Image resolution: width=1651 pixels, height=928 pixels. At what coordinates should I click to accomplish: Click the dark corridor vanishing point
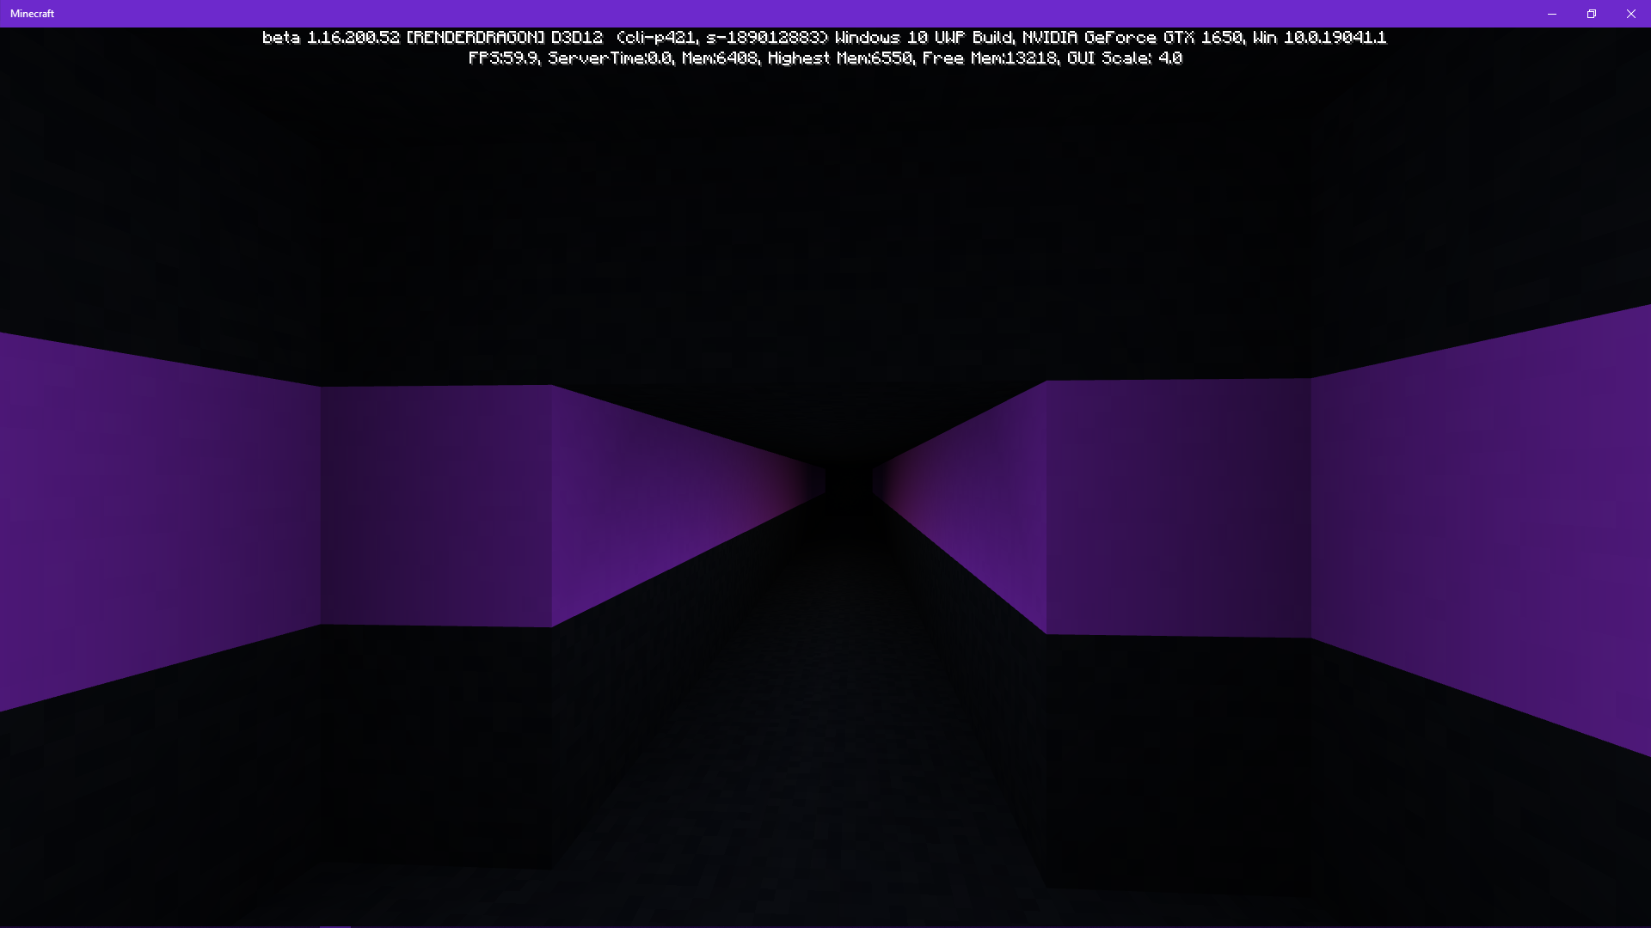[x=849, y=483]
